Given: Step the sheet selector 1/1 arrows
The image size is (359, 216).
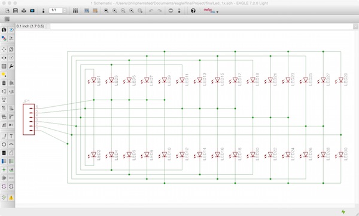Looking at the screenshot, I should (x=65, y=11).
